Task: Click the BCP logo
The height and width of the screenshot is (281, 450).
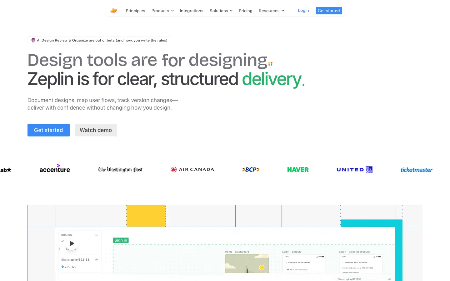Action: tap(251, 170)
